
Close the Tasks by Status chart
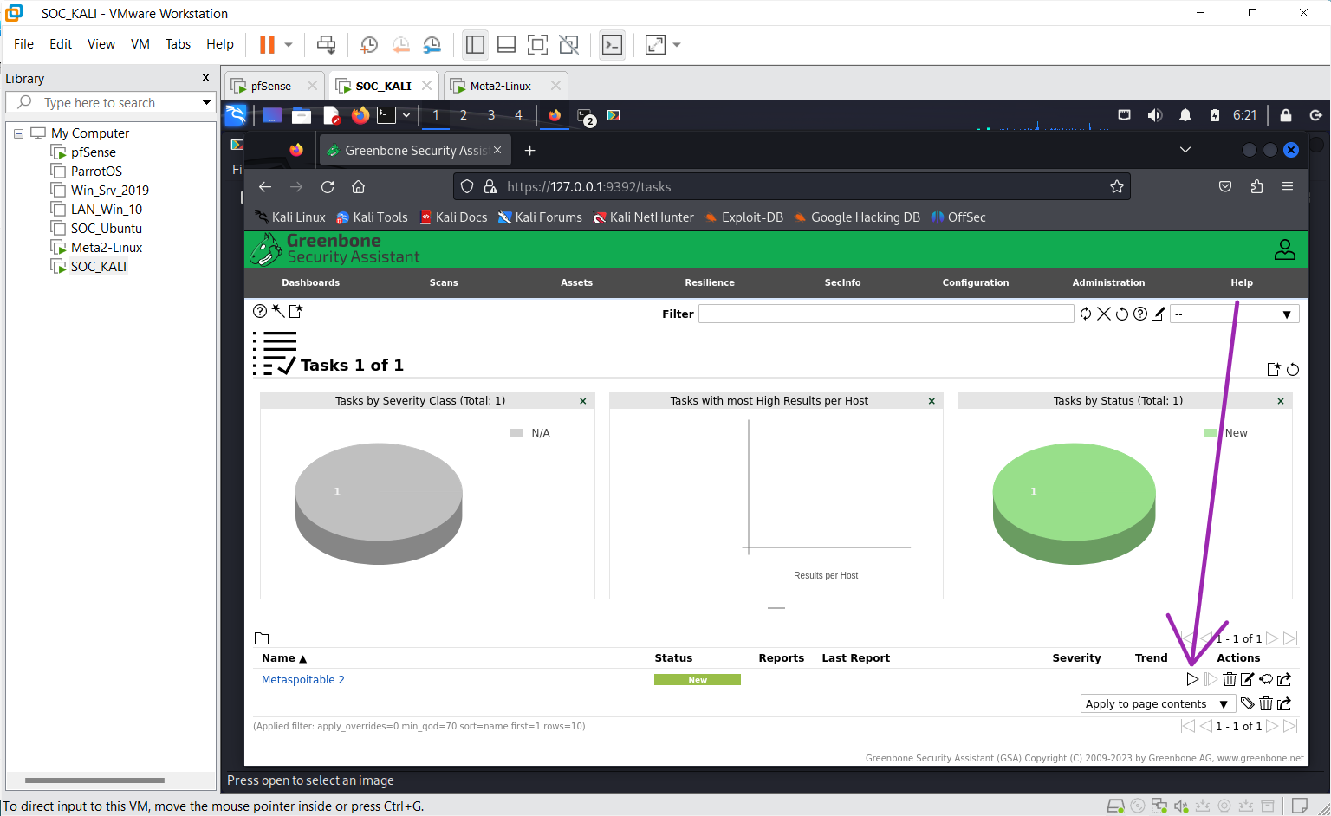point(1281,401)
